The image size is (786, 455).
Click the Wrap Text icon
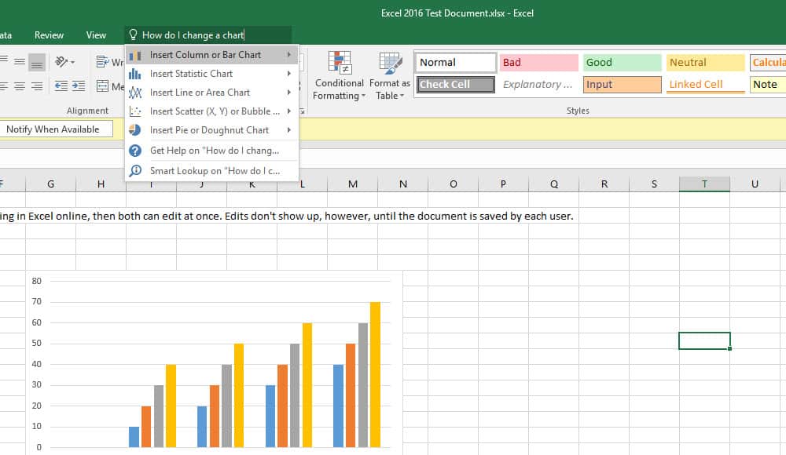coord(102,62)
